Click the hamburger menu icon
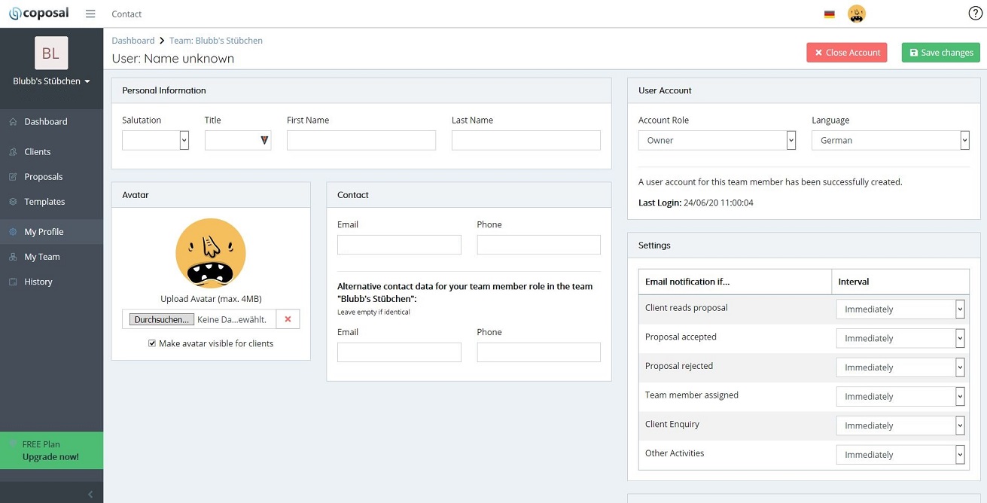 90,14
